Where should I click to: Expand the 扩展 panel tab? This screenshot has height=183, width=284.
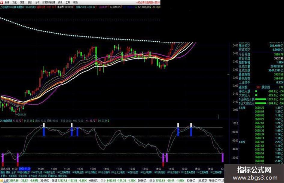[x=3, y=176]
